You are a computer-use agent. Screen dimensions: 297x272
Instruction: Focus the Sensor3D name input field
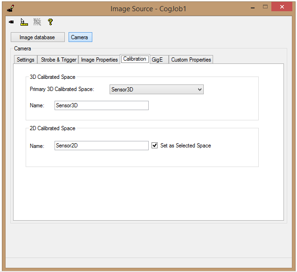pos(102,105)
